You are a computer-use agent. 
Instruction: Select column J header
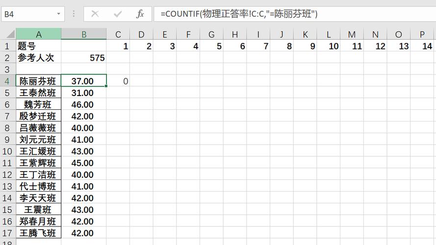pos(282,34)
